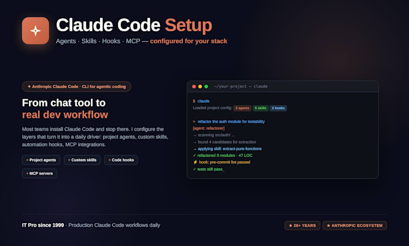Click the orange sparkle logo icon
The width and height of the screenshot is (409, 246).
[x=35, y=31]
